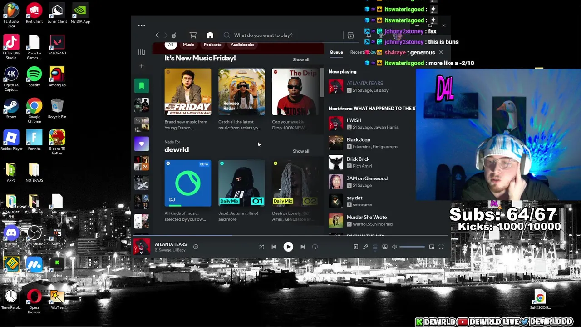The width and height of the screenshot is (581, 327).
Task: Click the track progress bar above the player
Action: (290, 236)
